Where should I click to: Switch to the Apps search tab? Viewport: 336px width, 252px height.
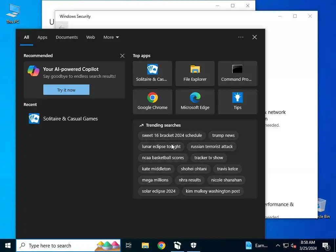[x=42, y=37]
